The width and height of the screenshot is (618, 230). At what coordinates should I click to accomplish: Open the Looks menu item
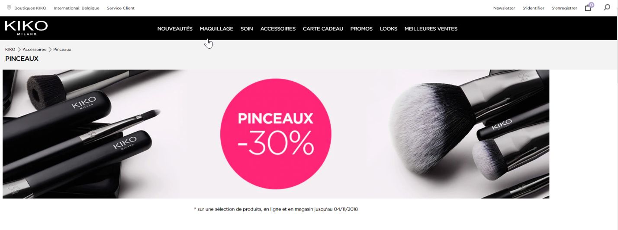coord(389,29)
